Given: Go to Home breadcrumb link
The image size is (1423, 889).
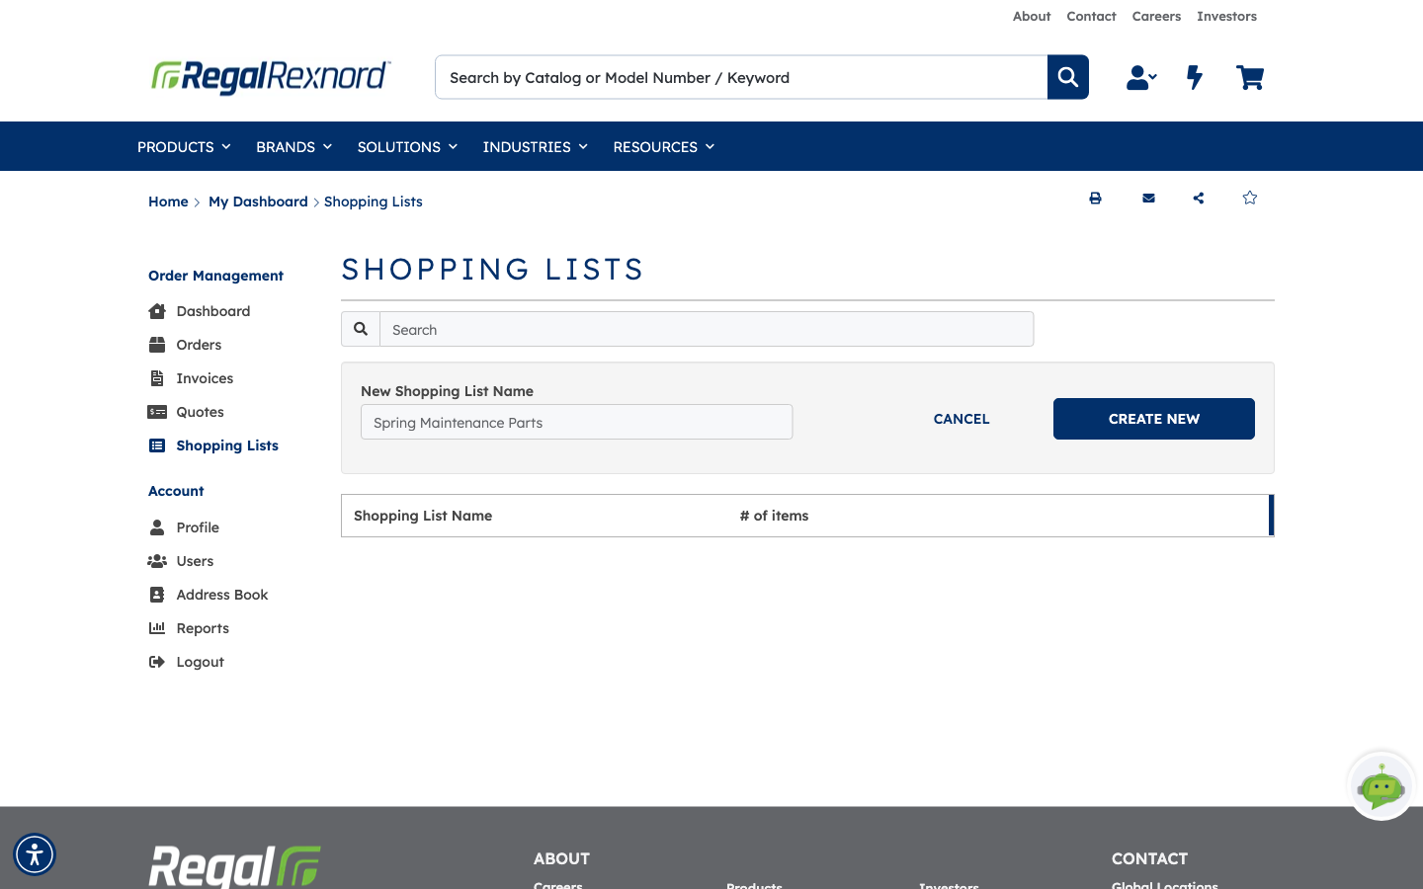Looking at the screenshot, I should 168,202.
